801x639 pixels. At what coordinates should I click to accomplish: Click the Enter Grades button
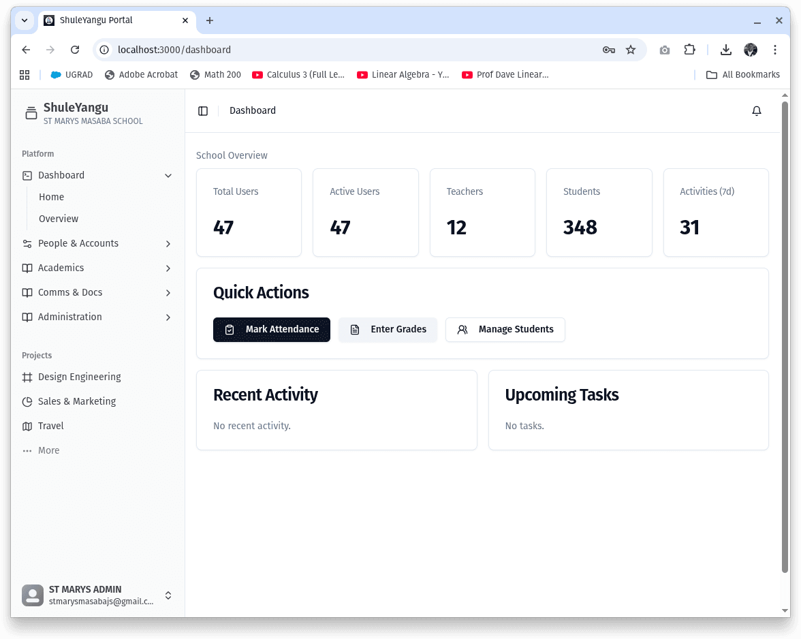(388, 329)
